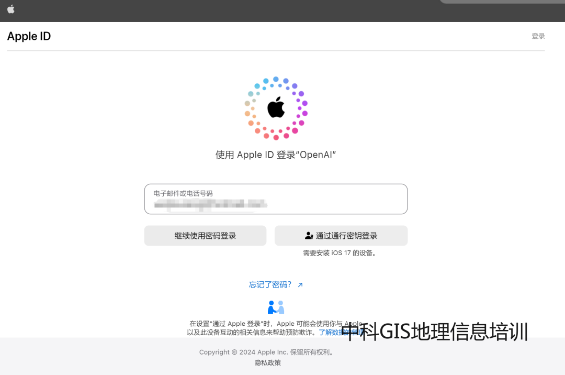Click the 电子邮件或电话号码 field label
The height and width of the screenshot is (375, 565).
183,193
